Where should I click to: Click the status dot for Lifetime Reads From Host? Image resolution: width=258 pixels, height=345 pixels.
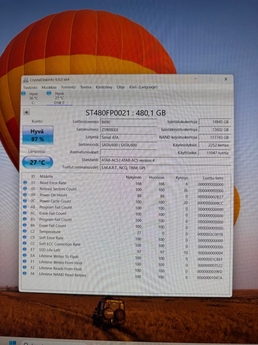(x=25, y=267)
